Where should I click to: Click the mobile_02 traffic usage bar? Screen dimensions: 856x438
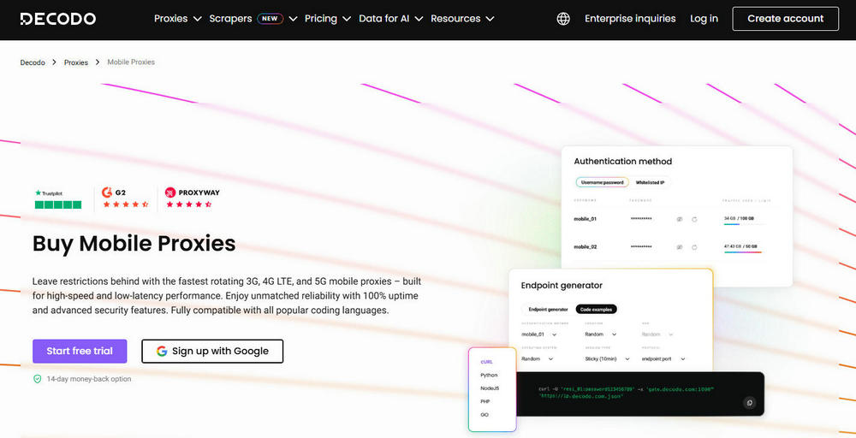pyautogui.click(x=742, y=252)
